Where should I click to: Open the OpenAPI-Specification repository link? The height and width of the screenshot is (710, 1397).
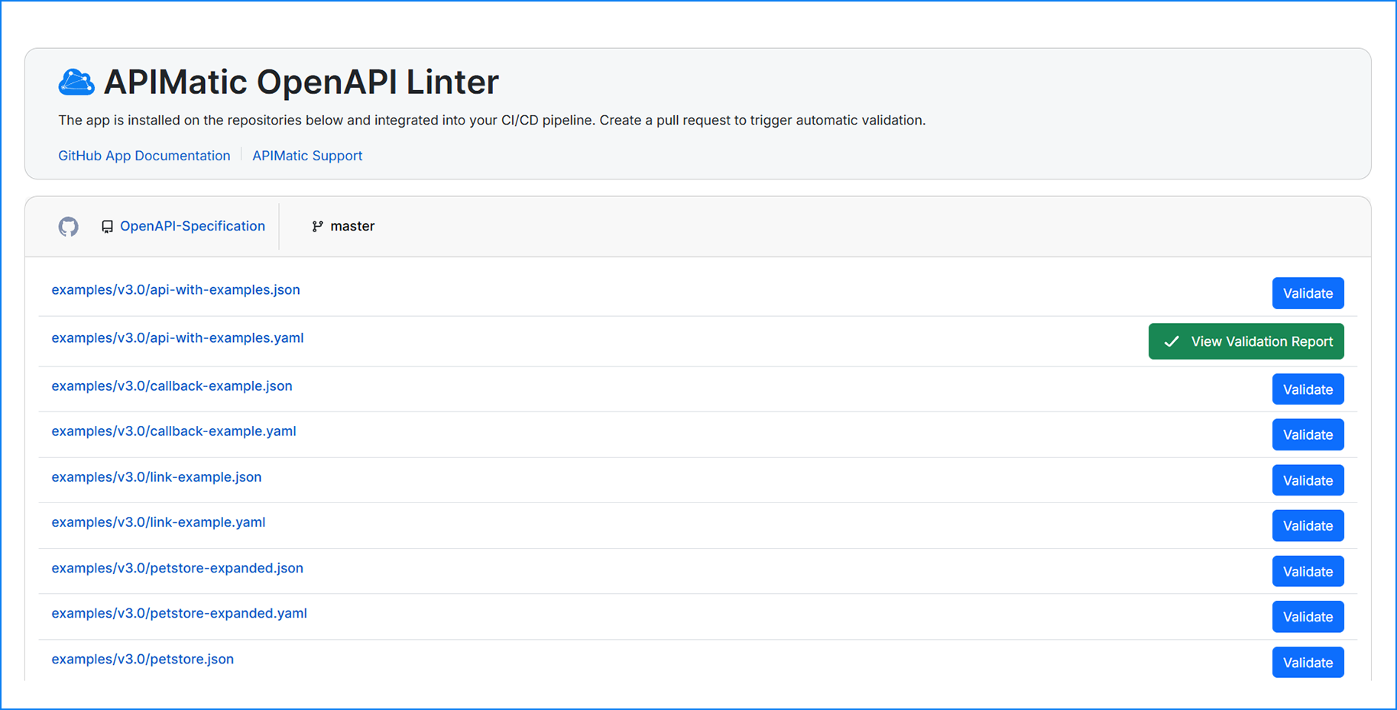point(193,226)
